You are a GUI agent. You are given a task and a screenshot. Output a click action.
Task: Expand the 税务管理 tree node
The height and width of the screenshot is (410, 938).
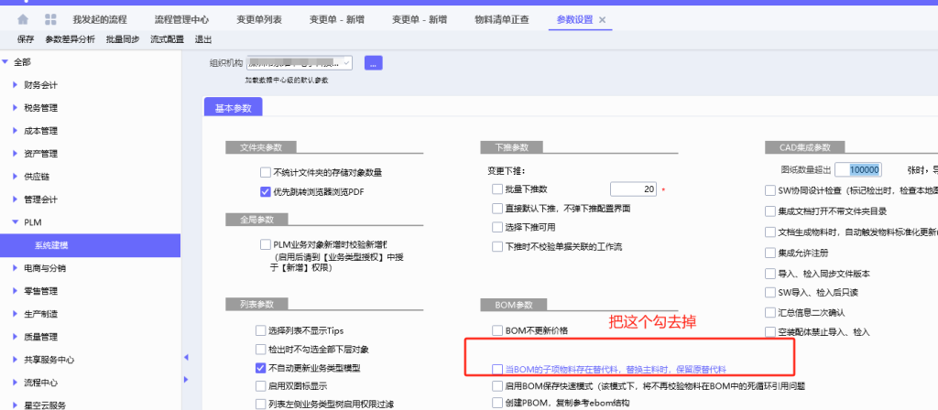click(16, 108)
